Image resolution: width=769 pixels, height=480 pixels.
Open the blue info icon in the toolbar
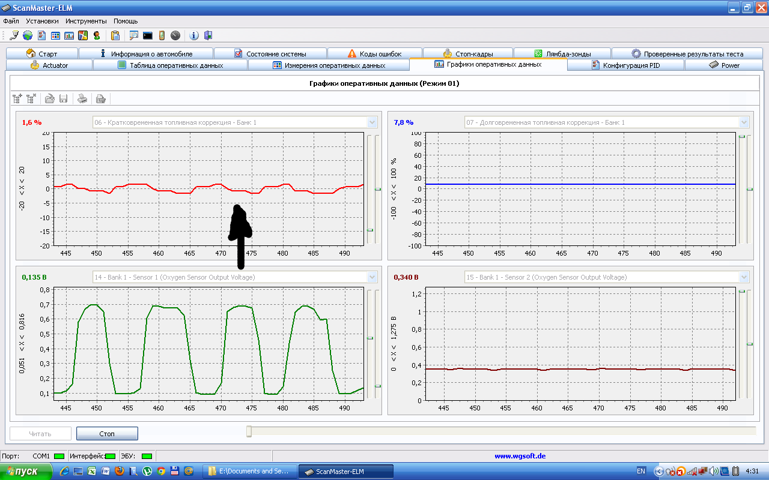[x=194, y=35]
